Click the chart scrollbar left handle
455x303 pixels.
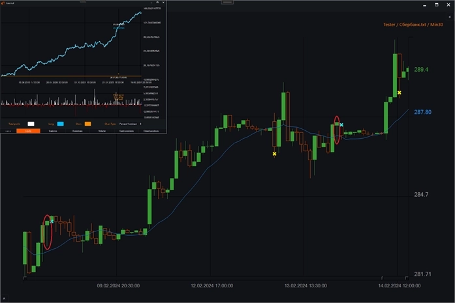(x=25, y=278)
